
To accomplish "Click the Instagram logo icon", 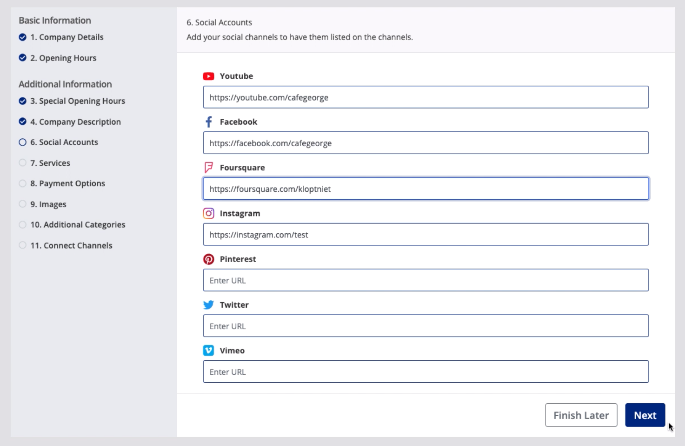I will click(x=208, y=213).
